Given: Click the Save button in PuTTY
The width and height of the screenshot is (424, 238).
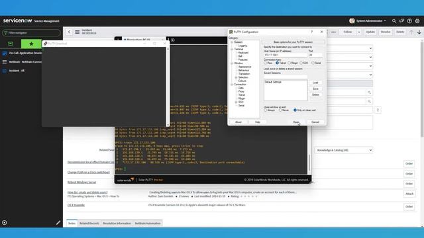Looking at the screenshot, I should point(315,89).
